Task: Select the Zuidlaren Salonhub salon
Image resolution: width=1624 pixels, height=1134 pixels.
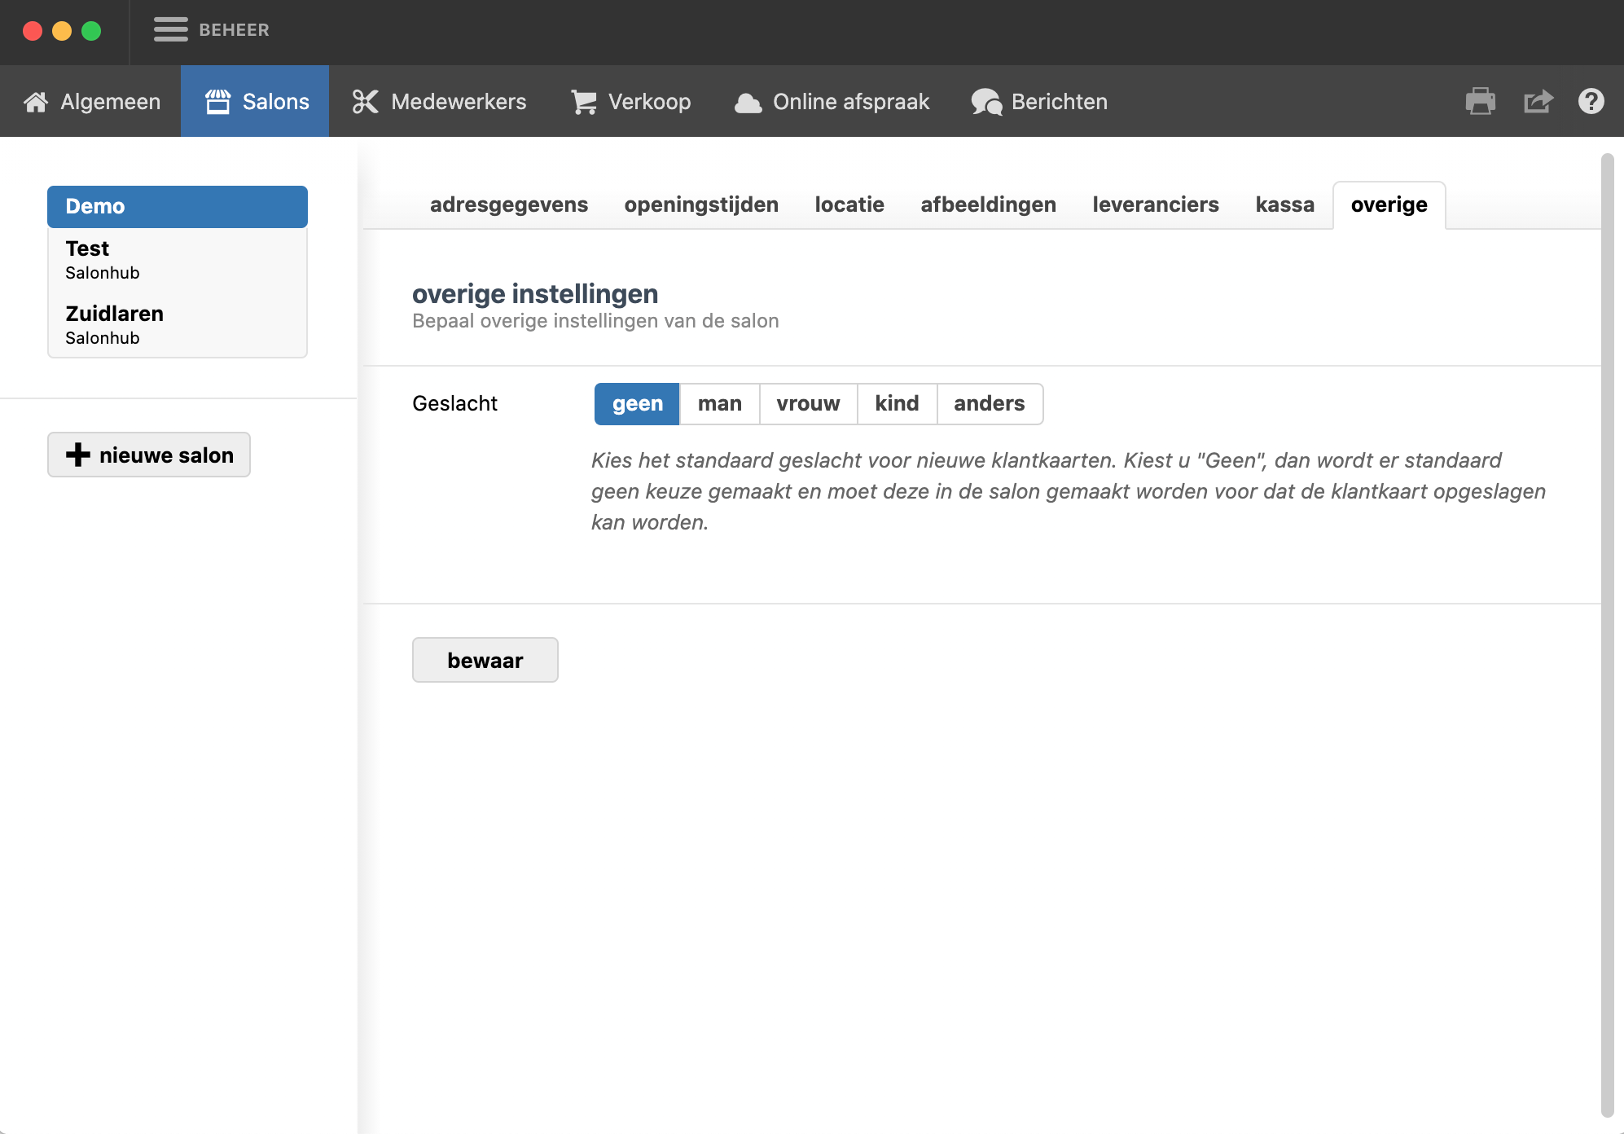Action: coord(178,325)
